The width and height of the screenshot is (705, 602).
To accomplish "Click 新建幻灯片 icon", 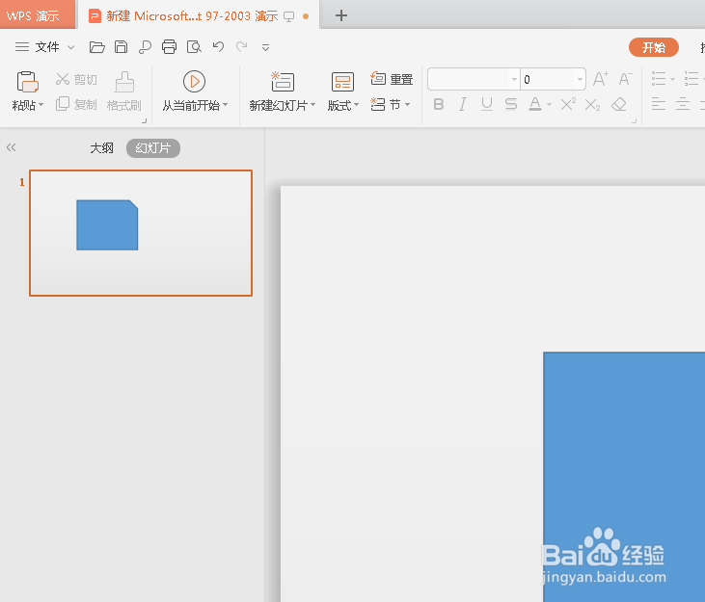I will 283,82.
